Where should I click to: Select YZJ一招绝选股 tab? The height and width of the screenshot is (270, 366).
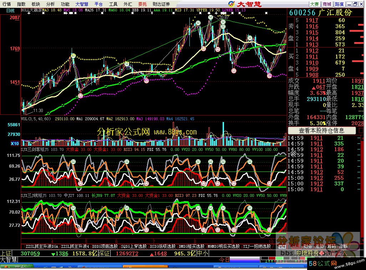pyautogui.click(x=257, y=246)
